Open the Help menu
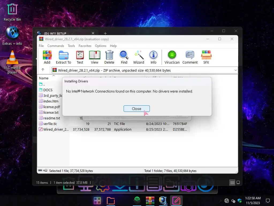 tap(113, 46)
